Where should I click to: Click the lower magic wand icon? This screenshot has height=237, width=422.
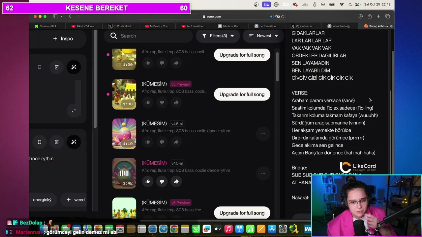click(74, 142)
